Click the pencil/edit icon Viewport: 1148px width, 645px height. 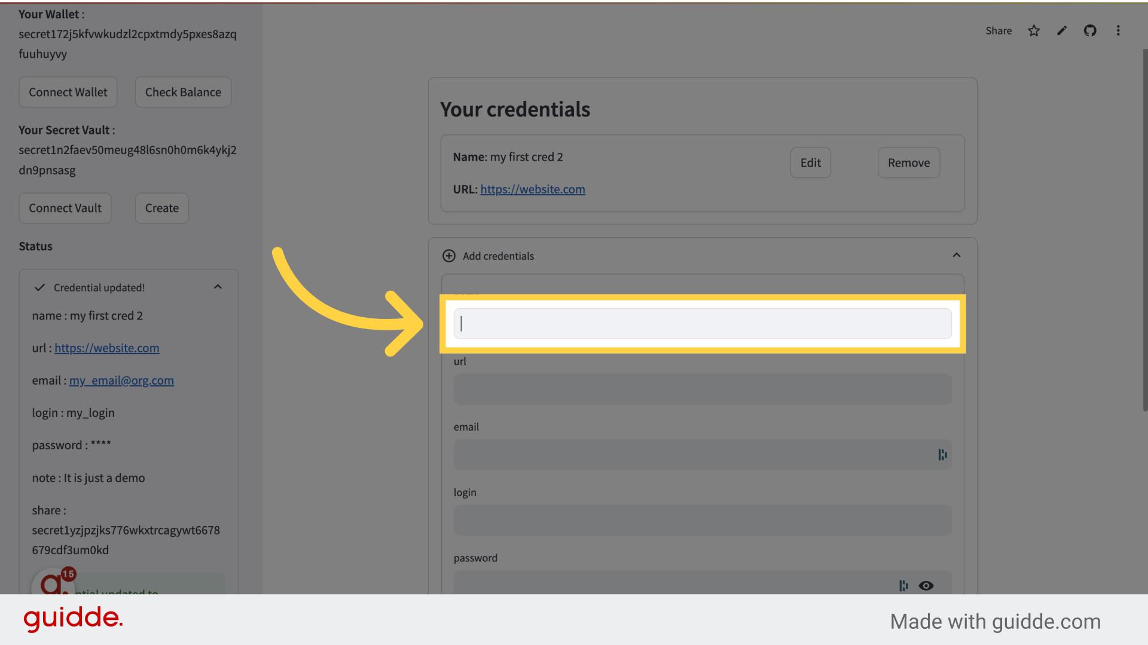click(x=1062, y=30)
